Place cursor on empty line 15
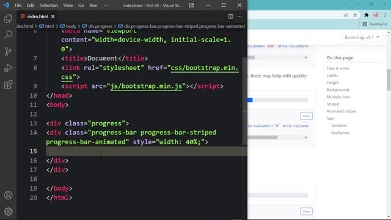The width and height of the screenshot is (391, 220). (x=147, y=151)
